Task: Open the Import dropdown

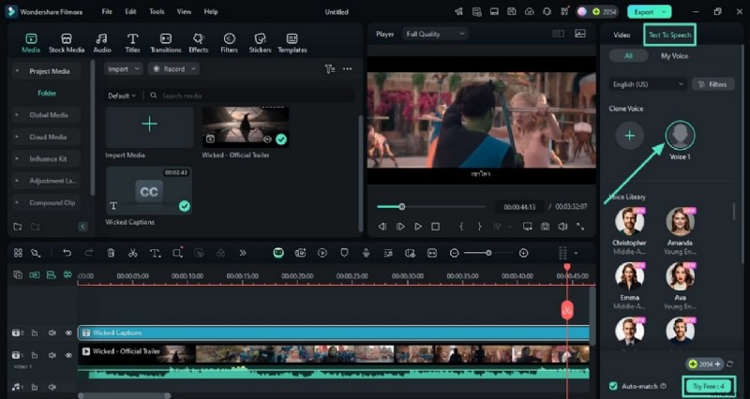Action: tap(124, 69)
